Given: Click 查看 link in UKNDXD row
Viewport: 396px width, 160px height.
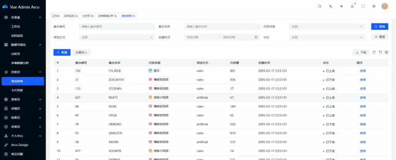Looking at the screenshot, I should 363,124.
